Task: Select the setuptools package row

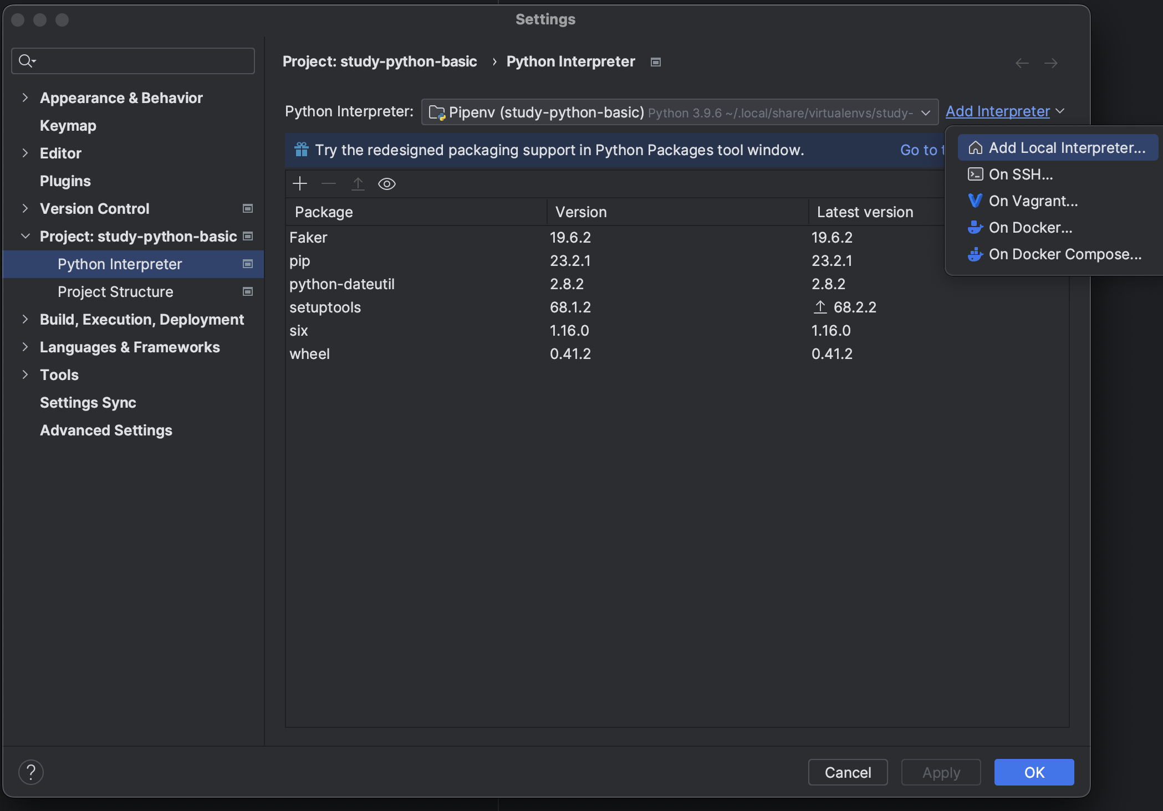Action: point(325,307)
